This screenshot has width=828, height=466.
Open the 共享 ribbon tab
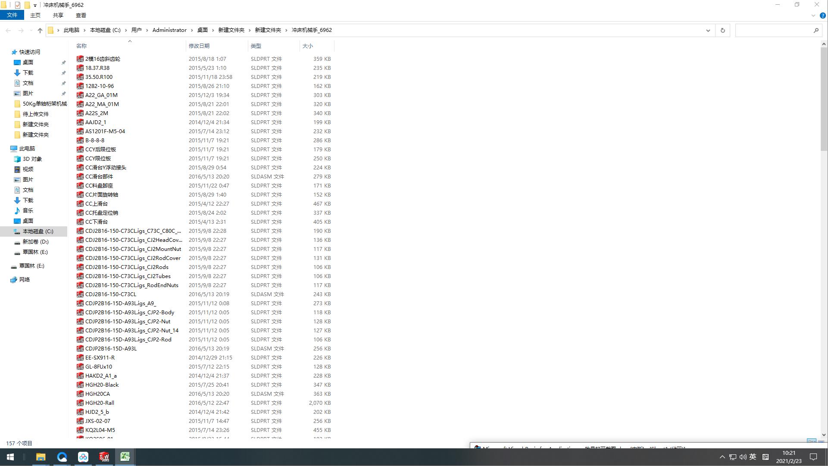[58, 15]
